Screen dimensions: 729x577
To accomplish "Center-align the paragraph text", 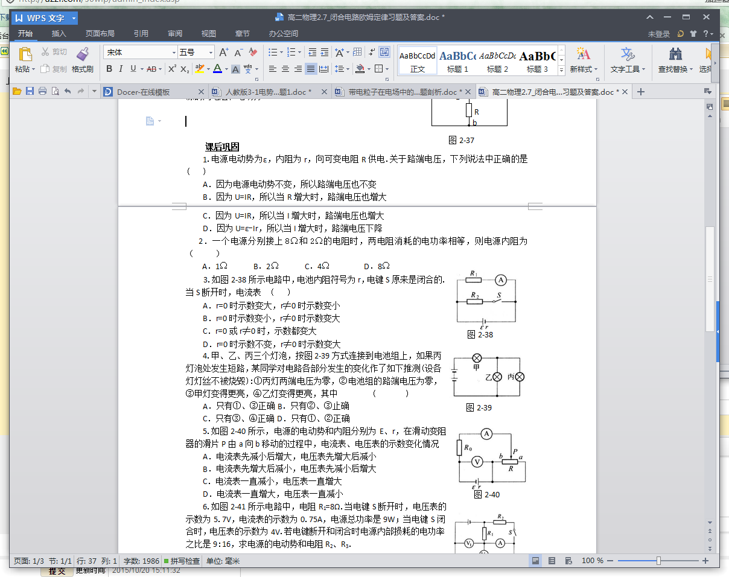I will point(285,69).
